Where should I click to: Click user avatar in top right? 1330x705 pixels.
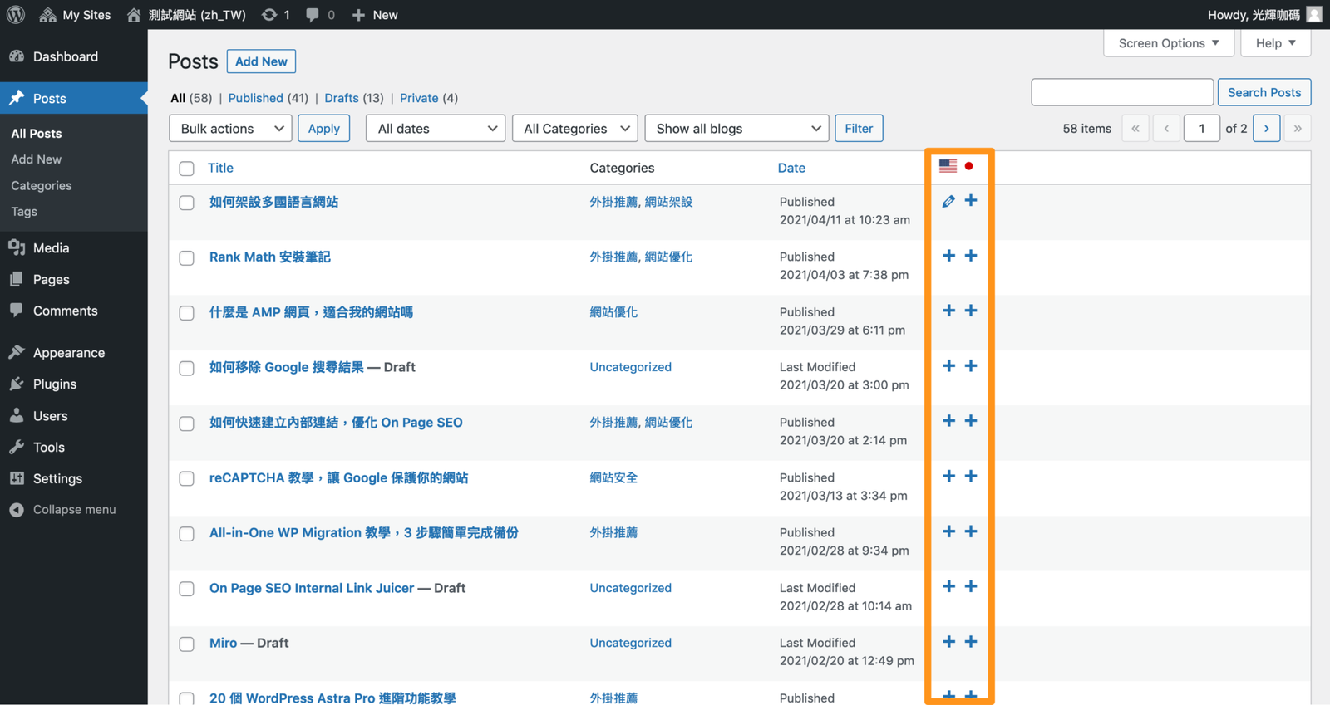[1314, 15]
